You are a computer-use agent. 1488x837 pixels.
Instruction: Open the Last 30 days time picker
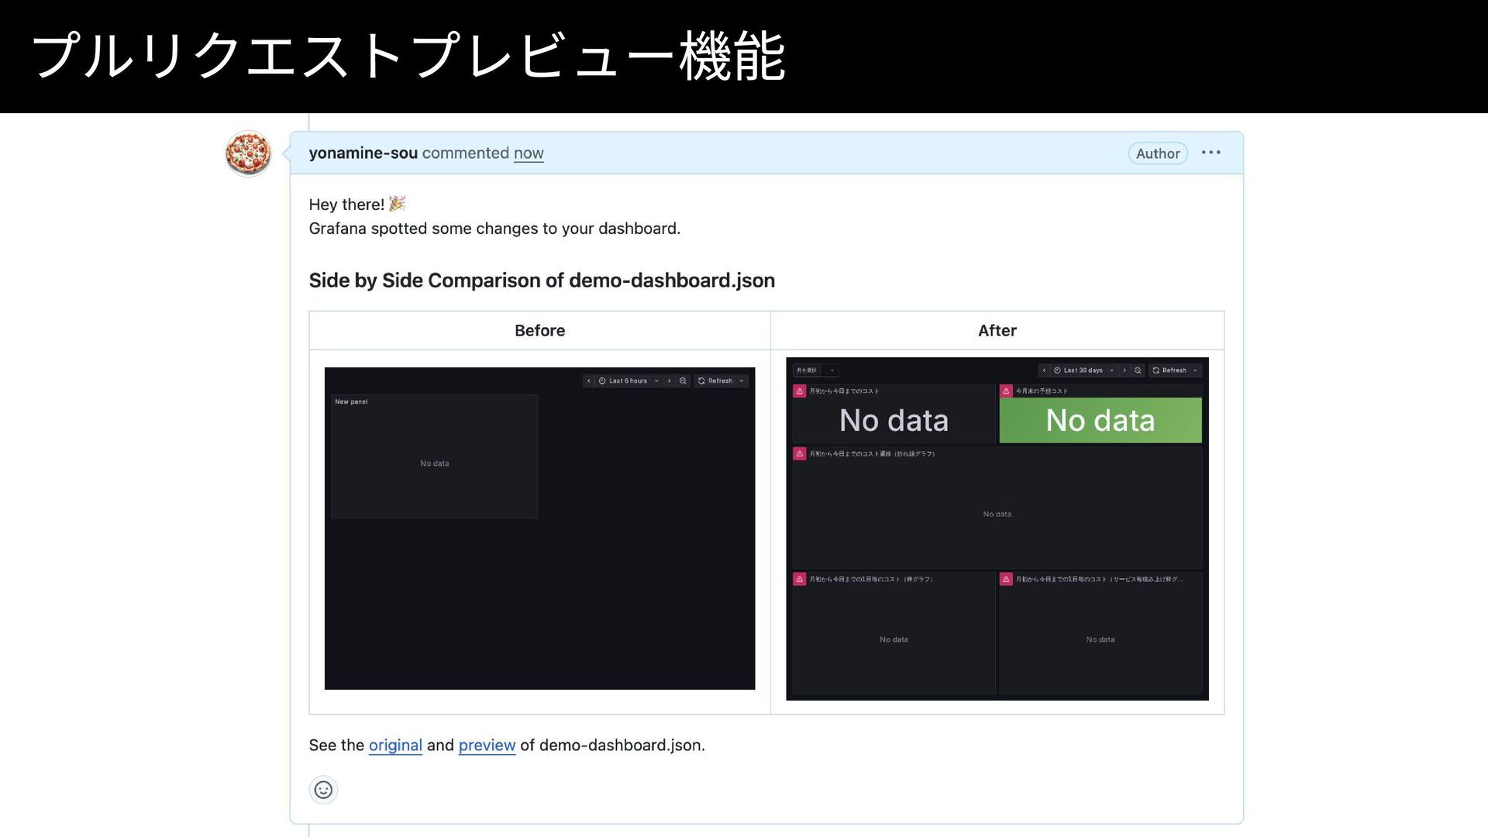click(x=1083, y=370)
